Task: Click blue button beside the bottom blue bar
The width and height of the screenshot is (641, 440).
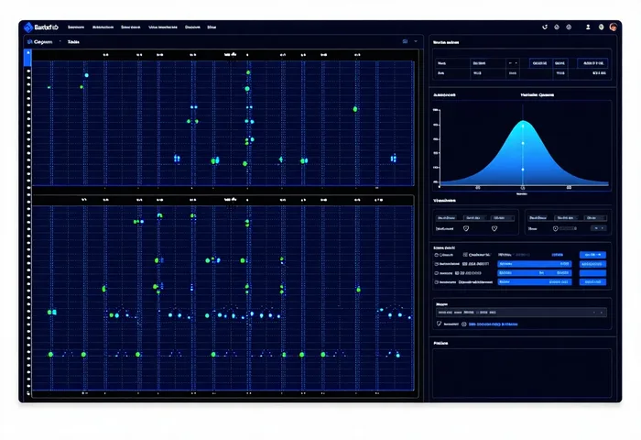Action: coord(592,282)
